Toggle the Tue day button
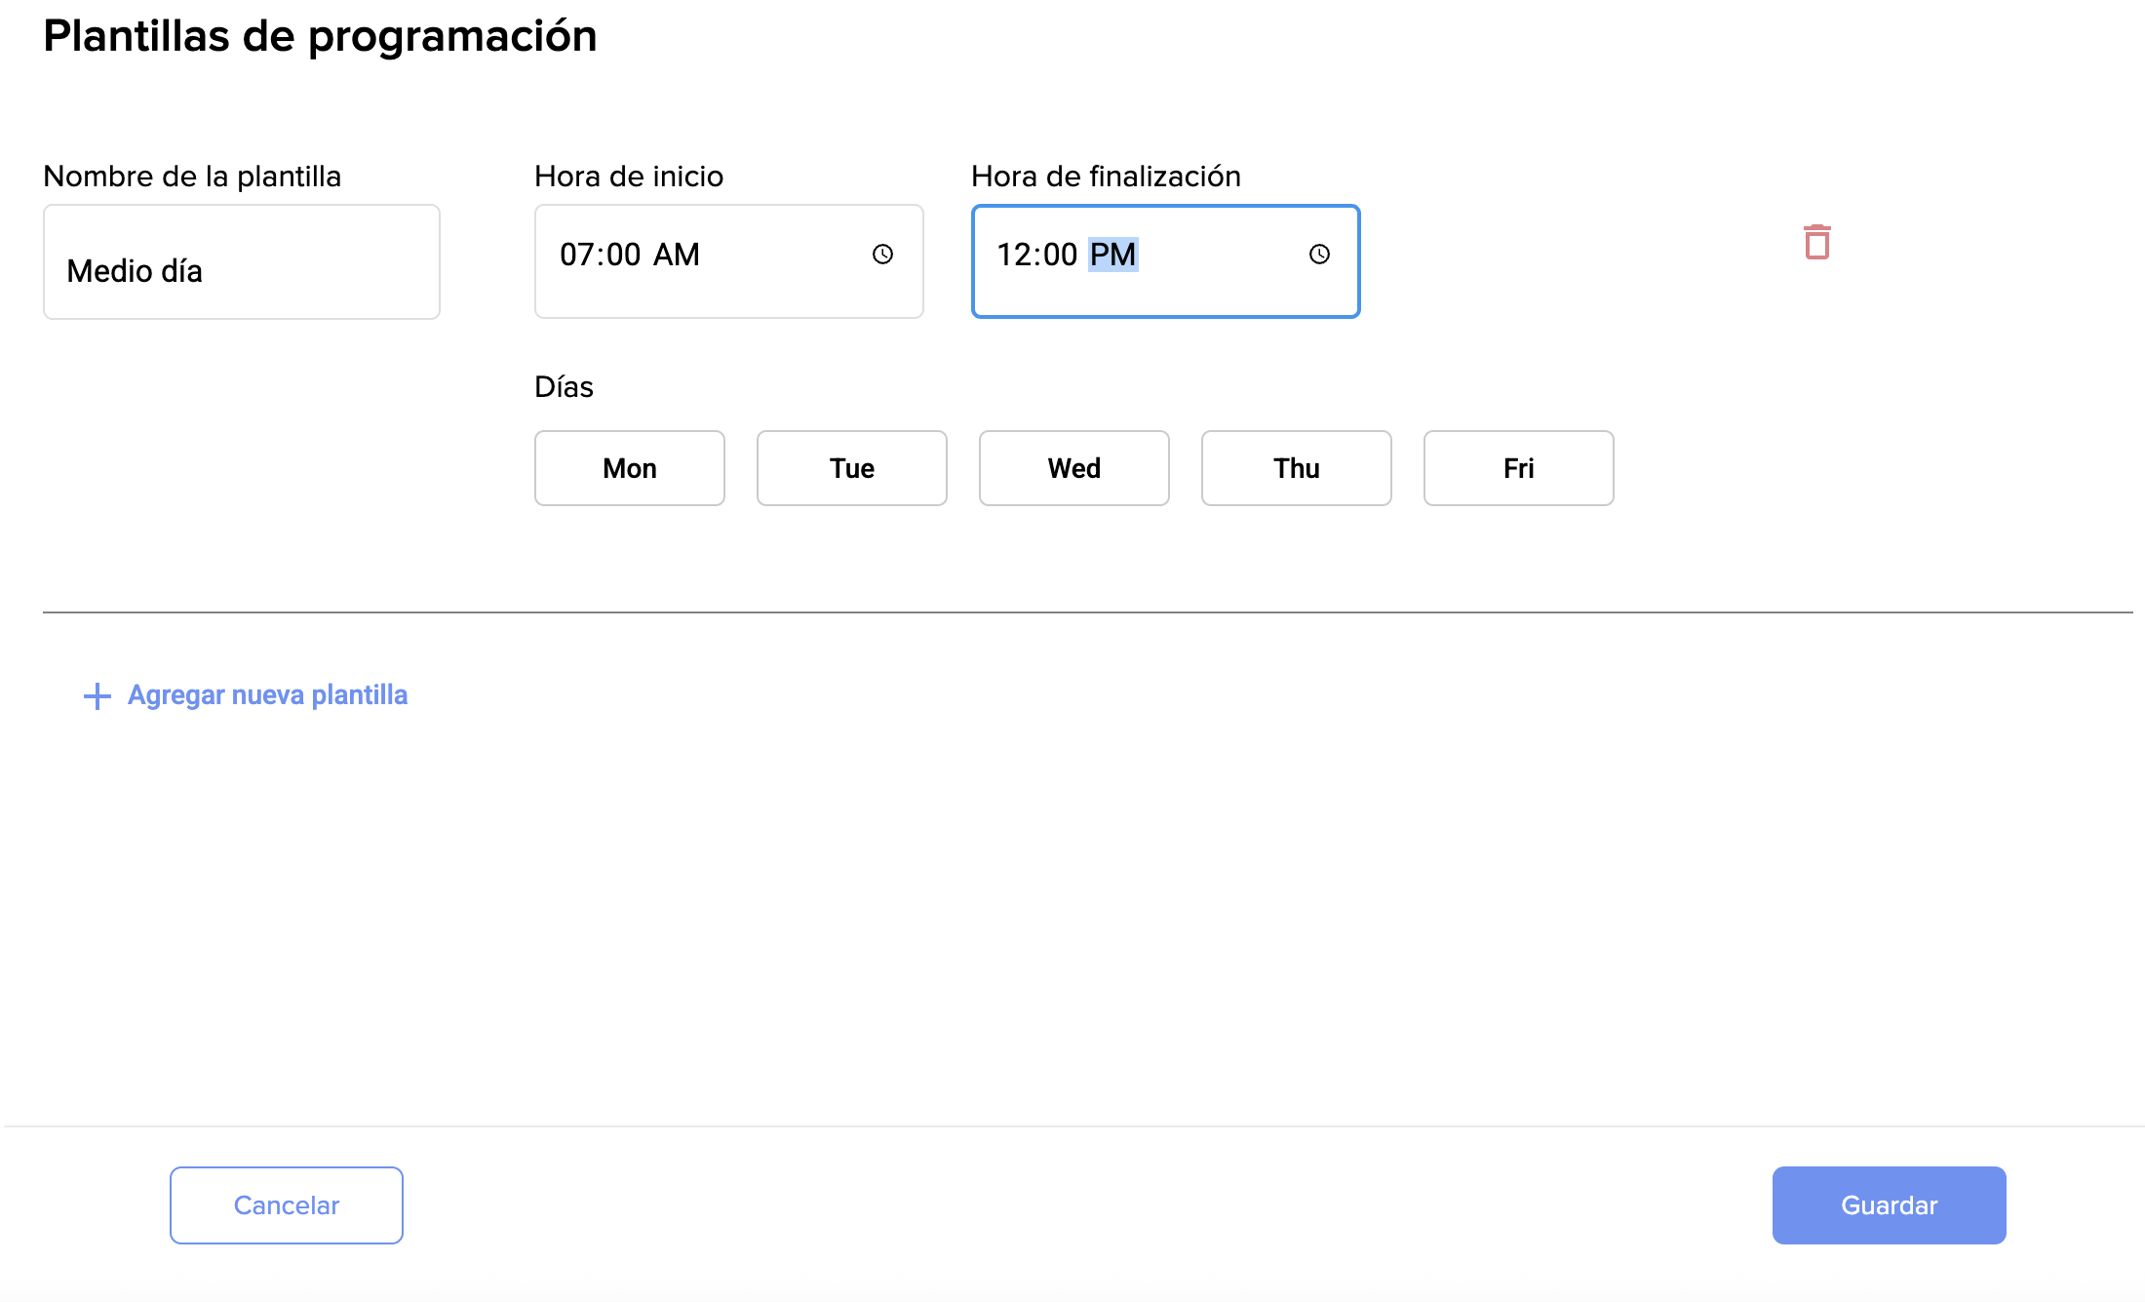This screenshot has width=2145, height=1302. pyautogui.click(x=851, y=468)
